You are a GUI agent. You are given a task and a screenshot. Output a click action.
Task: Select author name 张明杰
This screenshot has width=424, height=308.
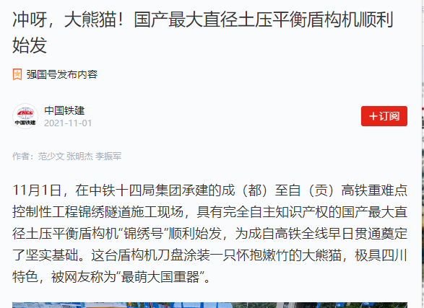[79, 157]
